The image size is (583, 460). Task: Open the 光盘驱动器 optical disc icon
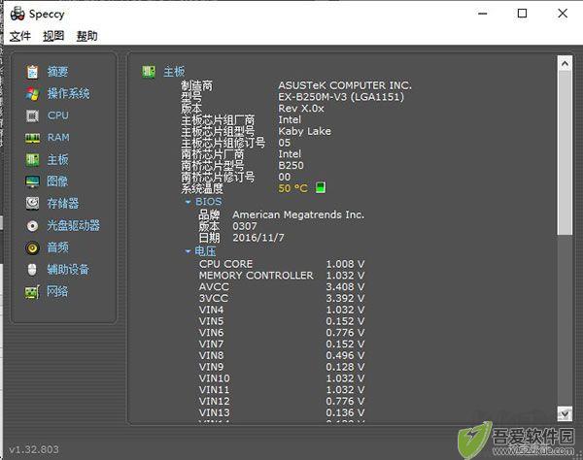(x=32, y=226)
